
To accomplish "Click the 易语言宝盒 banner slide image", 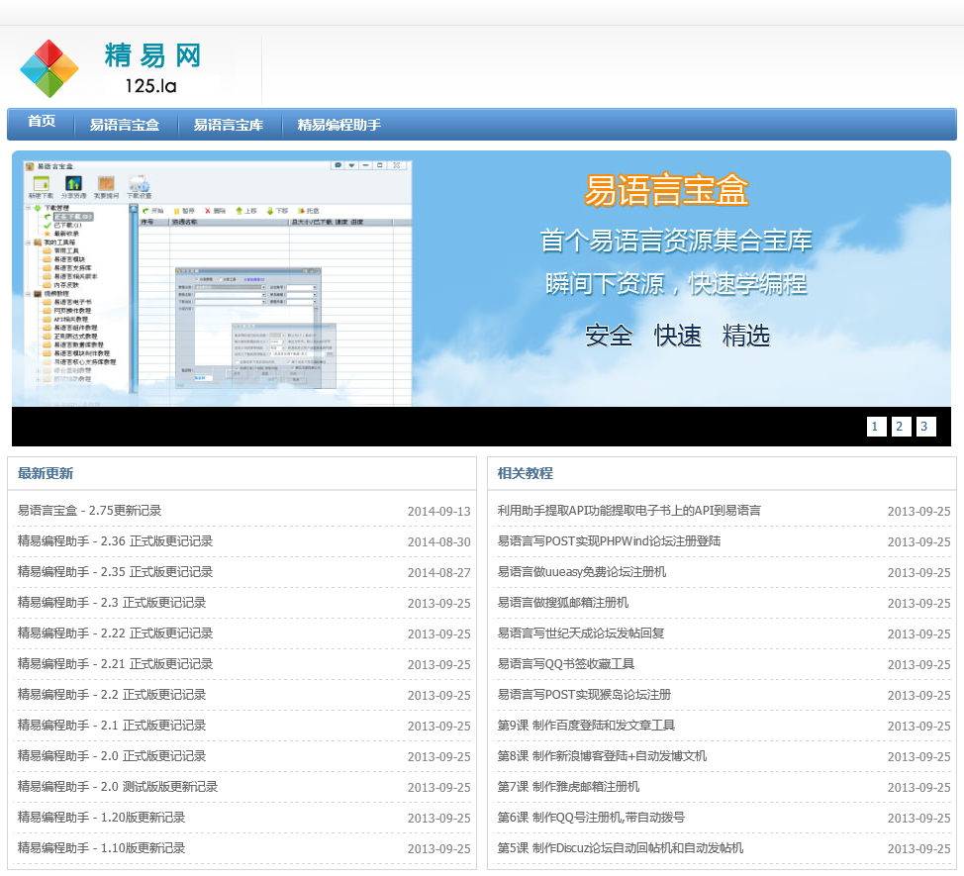I will [481, 278].
